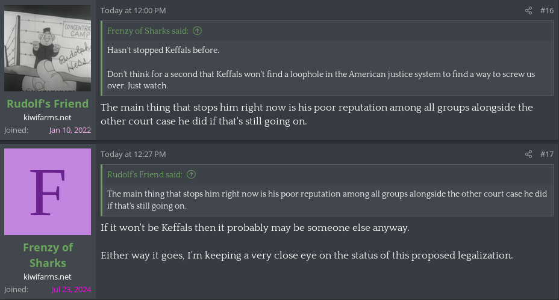Click the jump arrow beside 'Frenzy of Sharks said:'
559x300 pixels.
coord(198,31)
